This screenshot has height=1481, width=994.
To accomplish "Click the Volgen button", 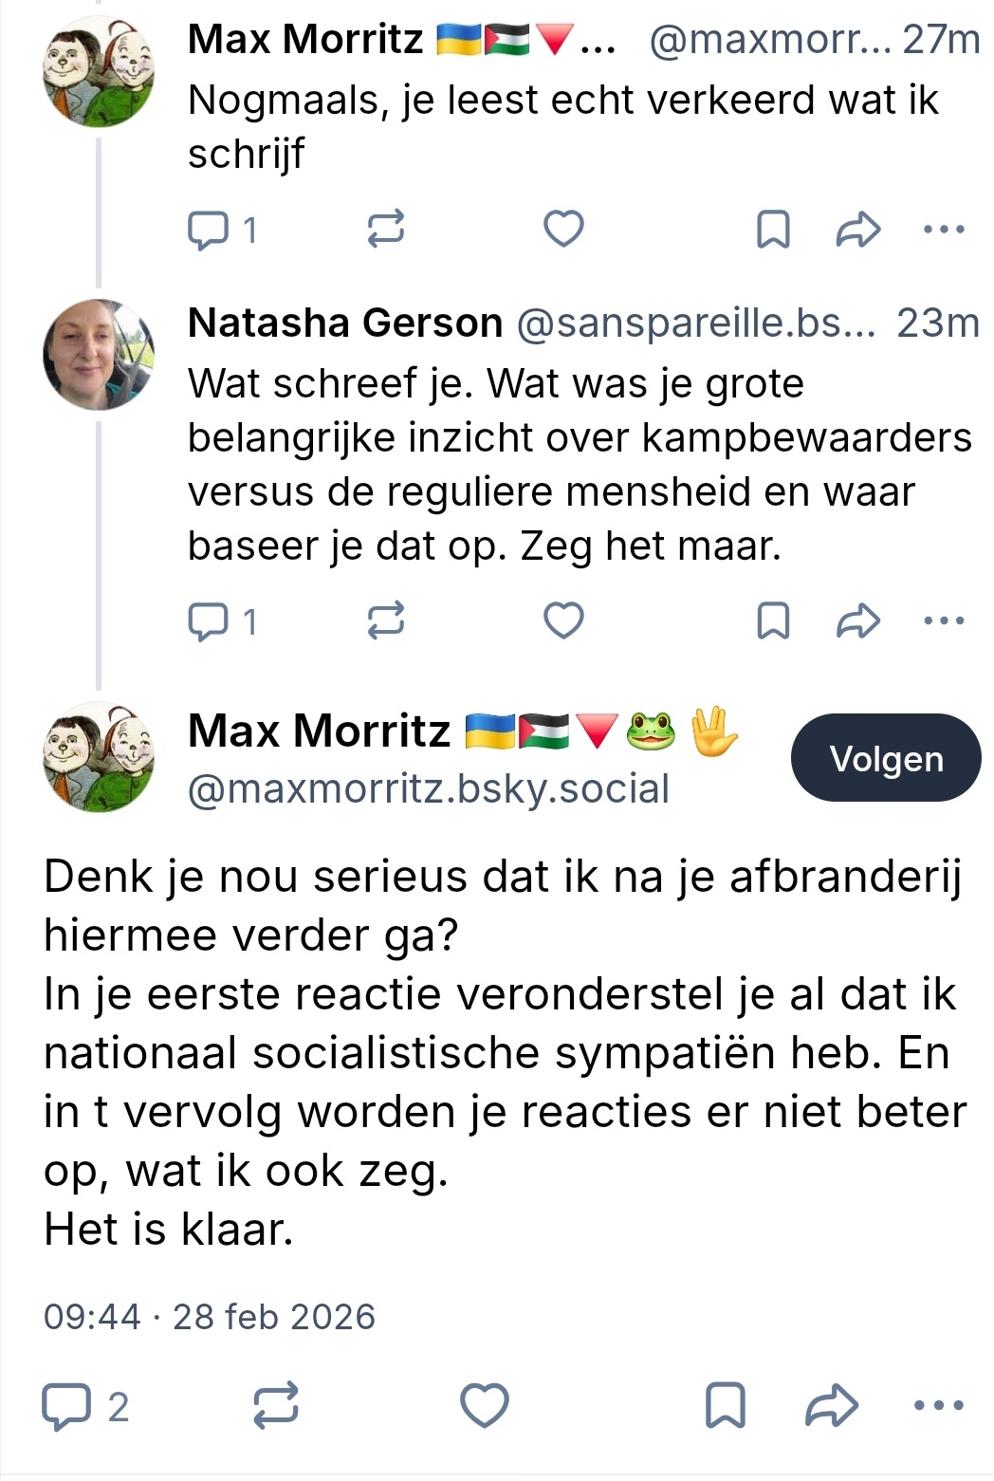I will pos(886,758).
